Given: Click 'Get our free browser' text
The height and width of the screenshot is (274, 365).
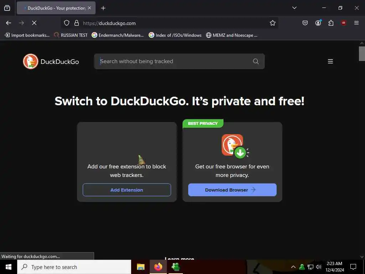Looking at the screenshot, I should (232, 171).
